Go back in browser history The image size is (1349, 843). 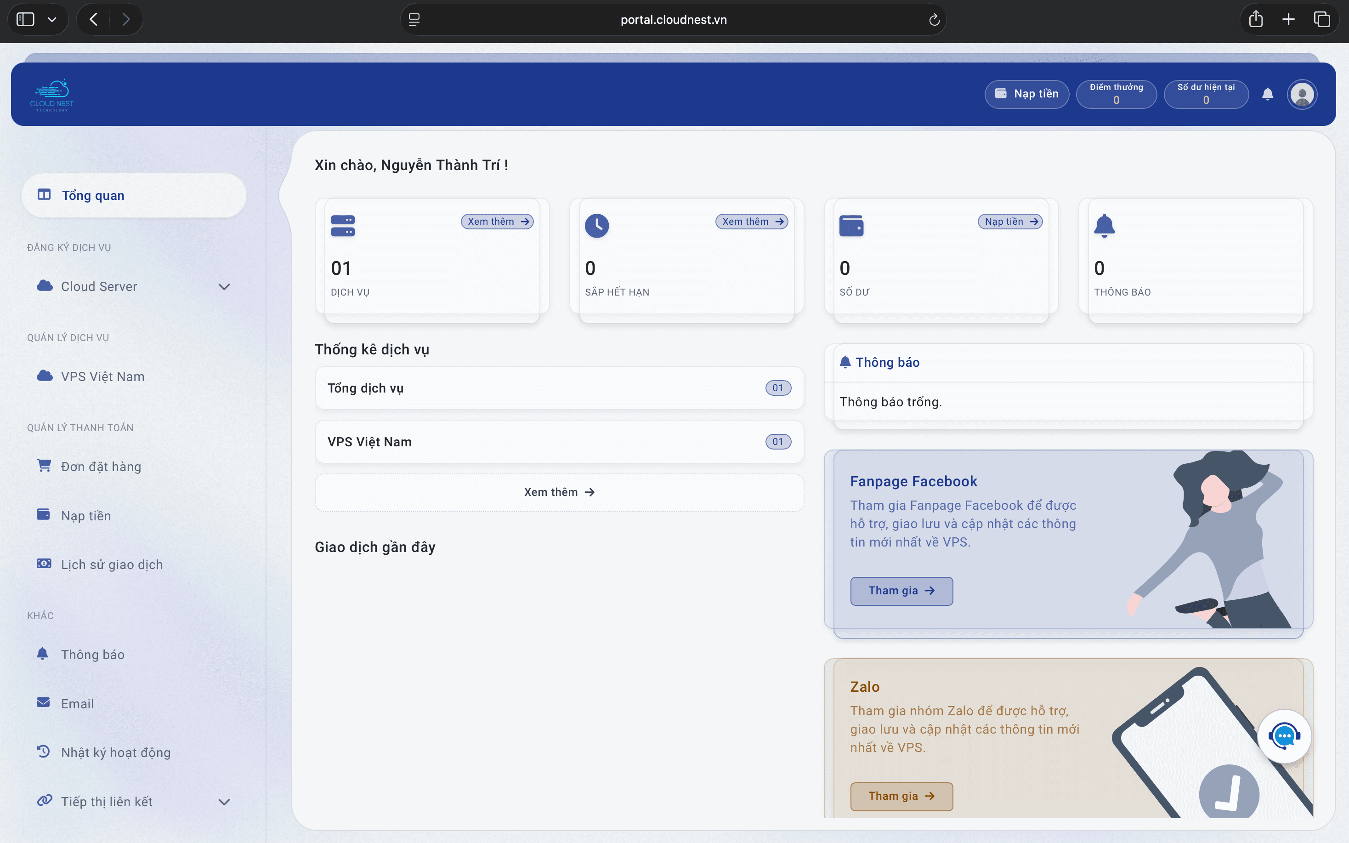[94, 19]
